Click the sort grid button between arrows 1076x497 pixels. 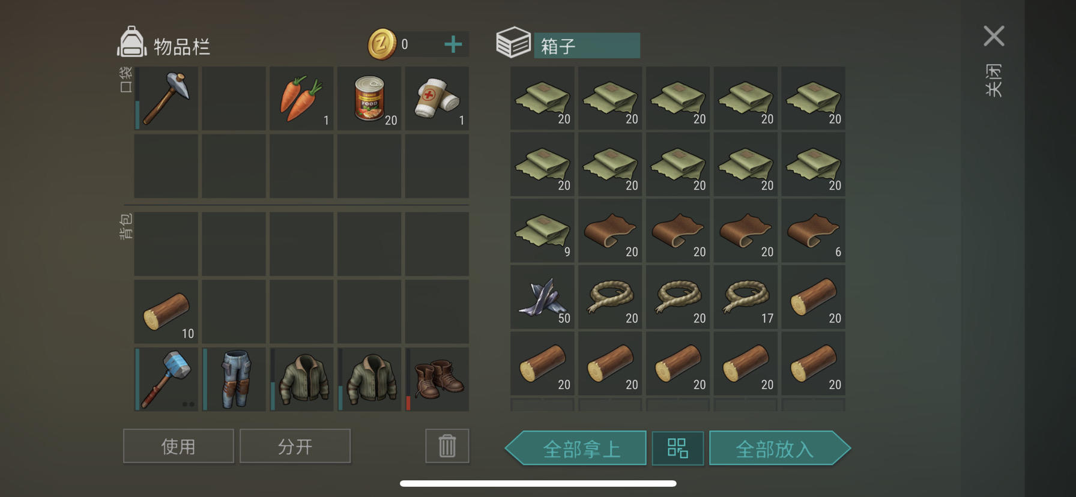click(678, 448)
